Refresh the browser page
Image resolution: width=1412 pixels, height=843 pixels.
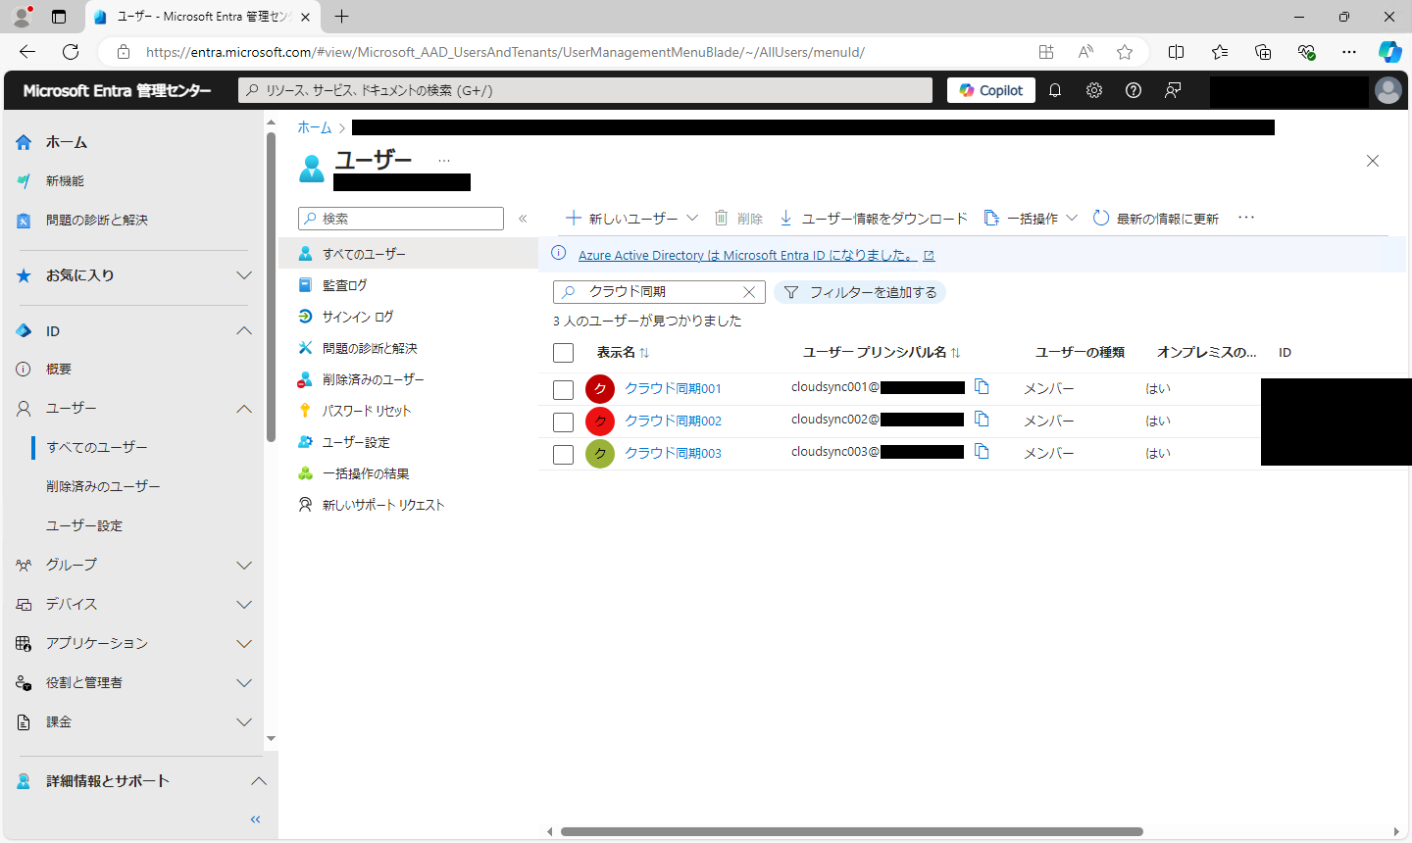(x=71, y=52)
